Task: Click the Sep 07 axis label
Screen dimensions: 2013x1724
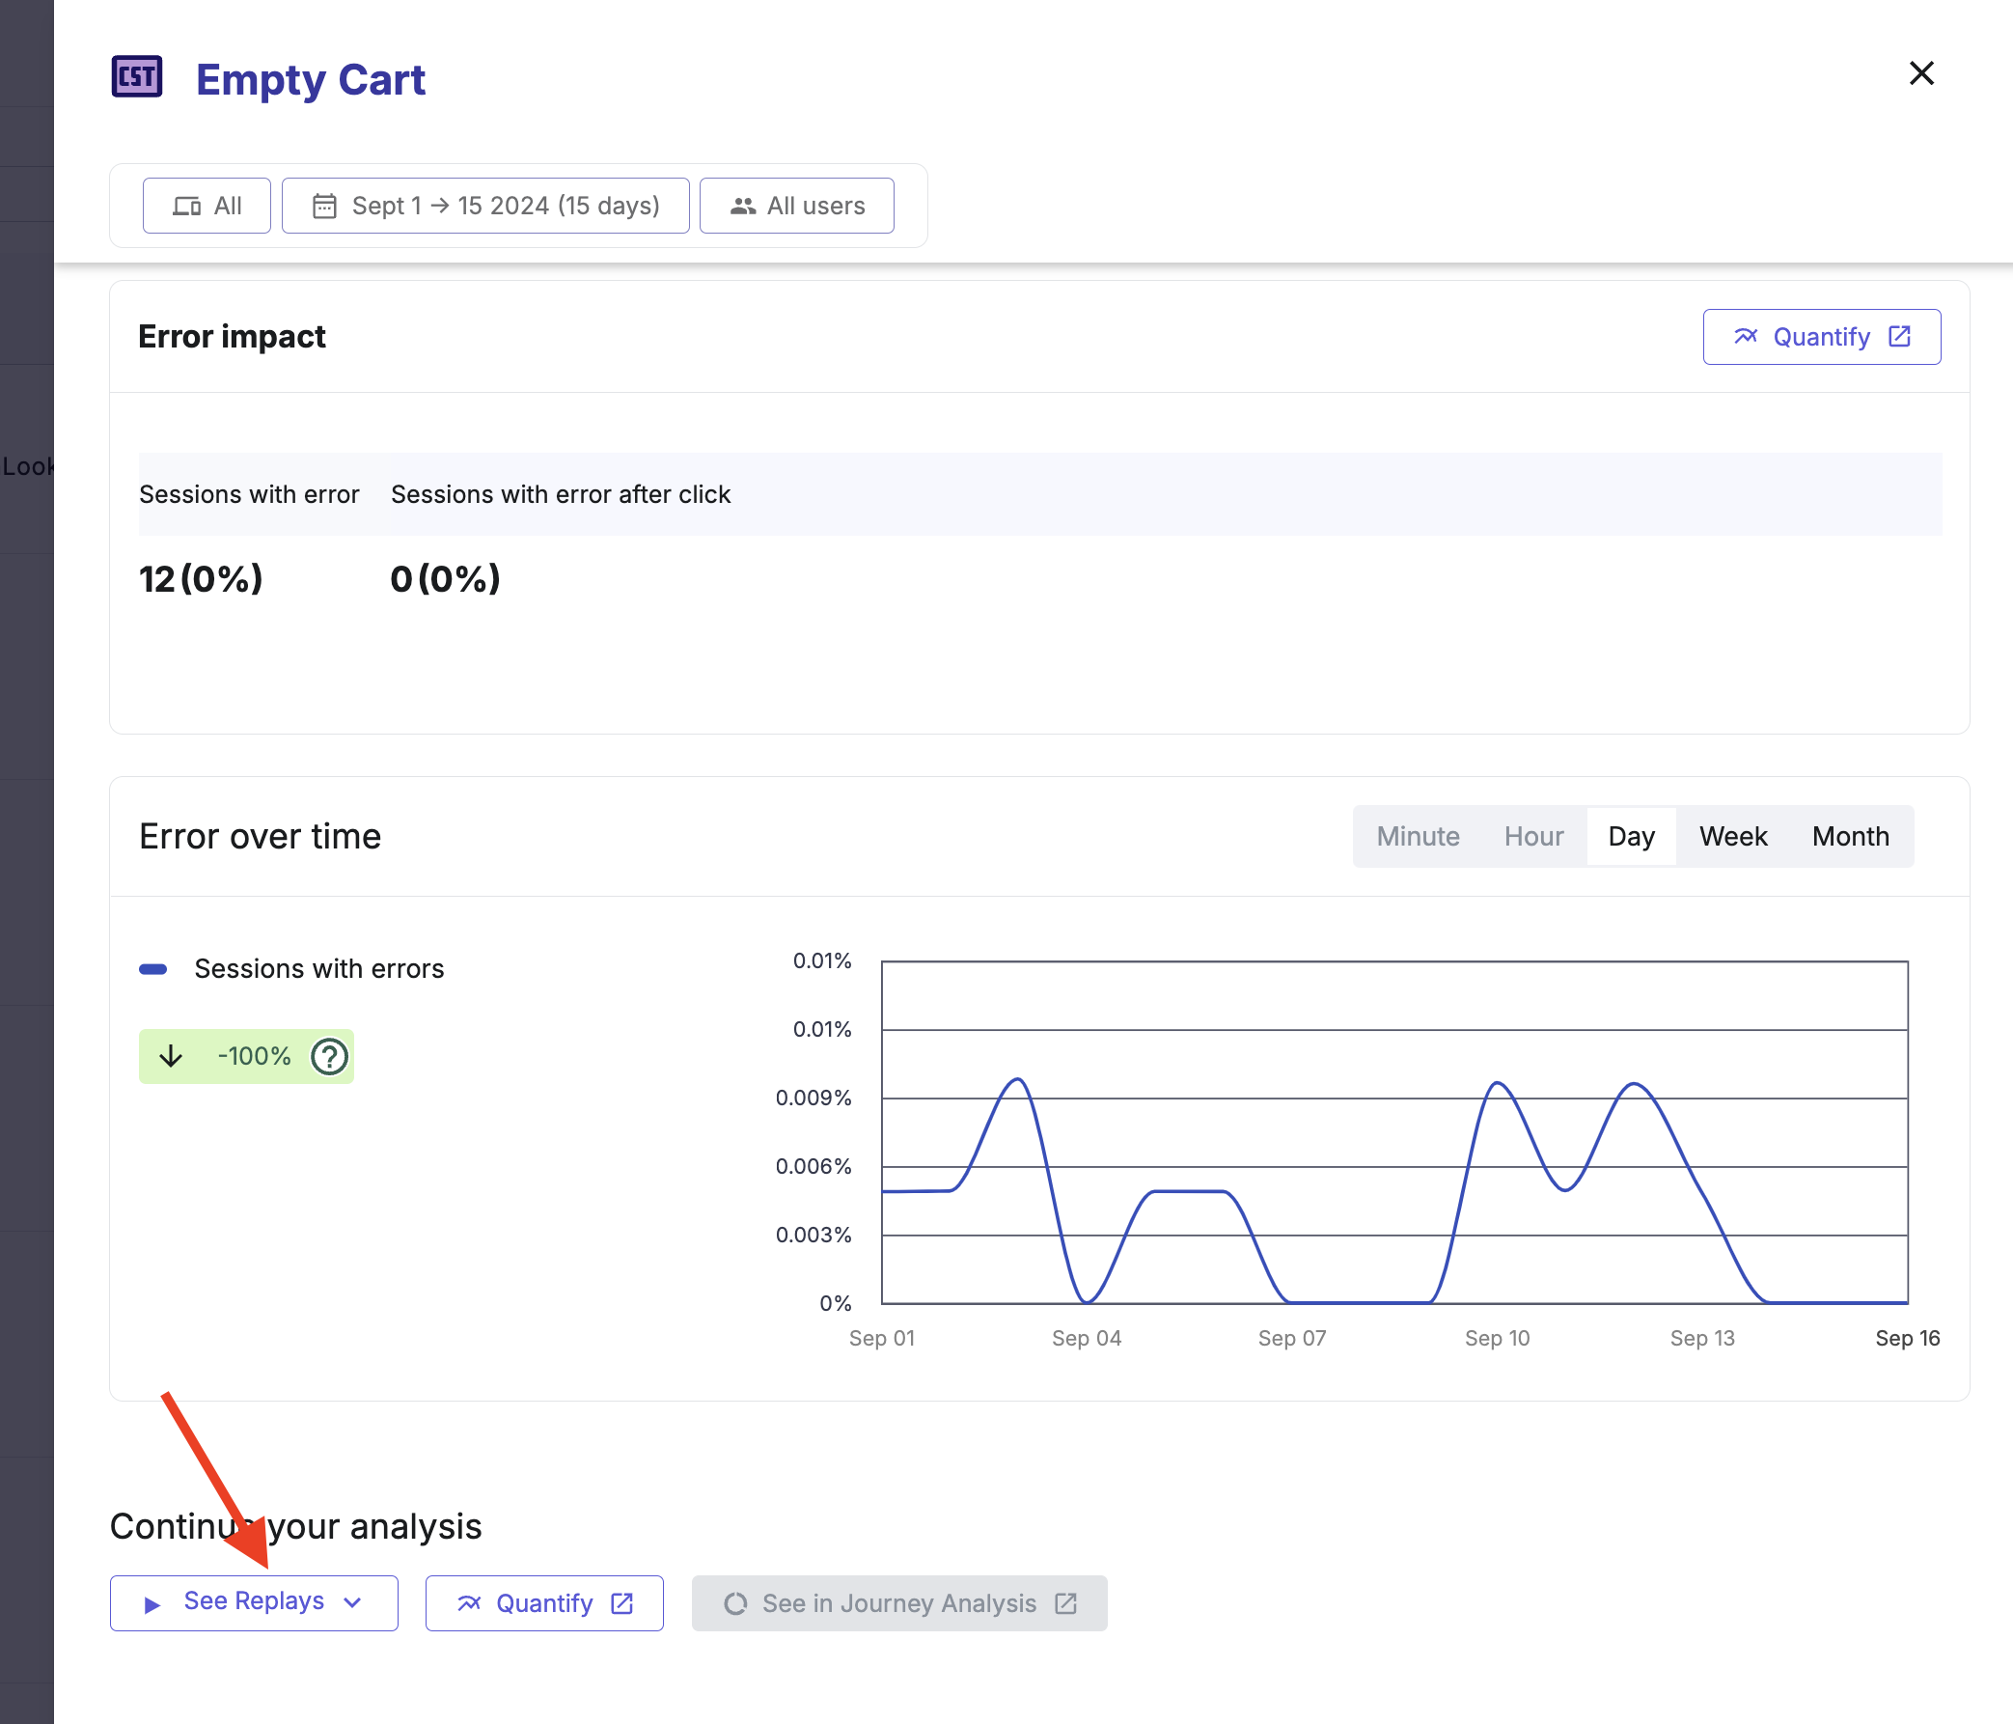Action: click(x=1291, y=1338)
